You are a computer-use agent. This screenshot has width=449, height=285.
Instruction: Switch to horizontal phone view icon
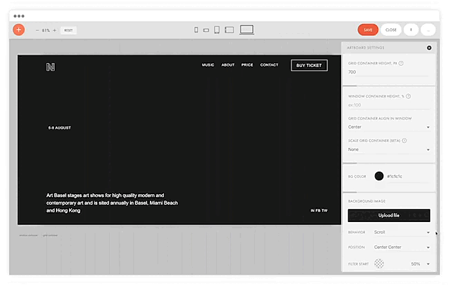click(x=206, y=30)
